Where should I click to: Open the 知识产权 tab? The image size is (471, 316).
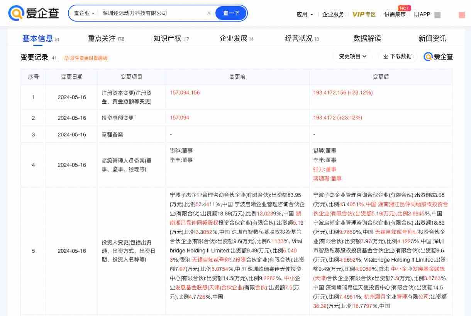167,39
